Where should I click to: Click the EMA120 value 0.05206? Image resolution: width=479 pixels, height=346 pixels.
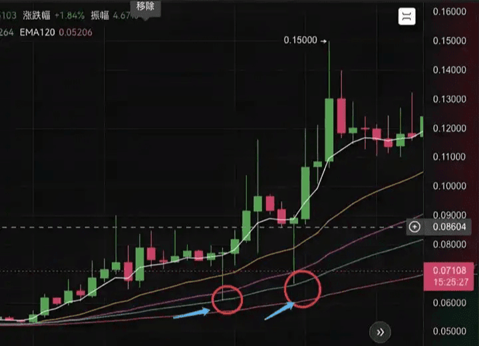pos(75,33)
